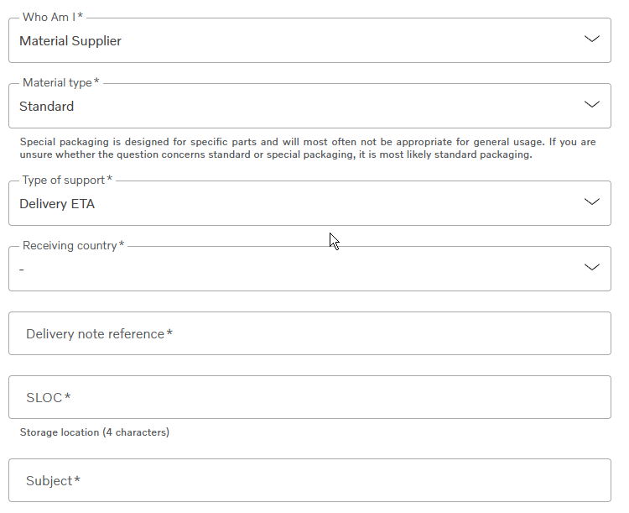The width and height of the screenshot is (629, 513).
Task: Click the Standard selected value text
Action: 46,107
